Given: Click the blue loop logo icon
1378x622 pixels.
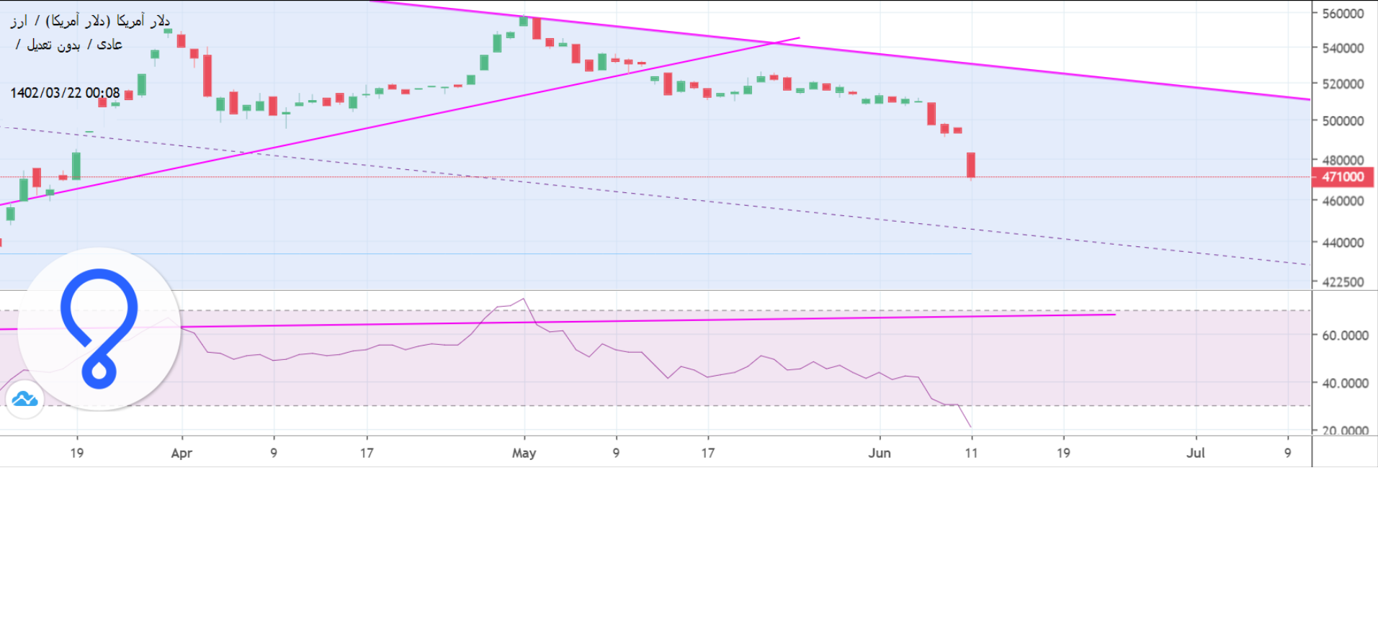Looking at the screenshot, I should click(x=99, y=329).
